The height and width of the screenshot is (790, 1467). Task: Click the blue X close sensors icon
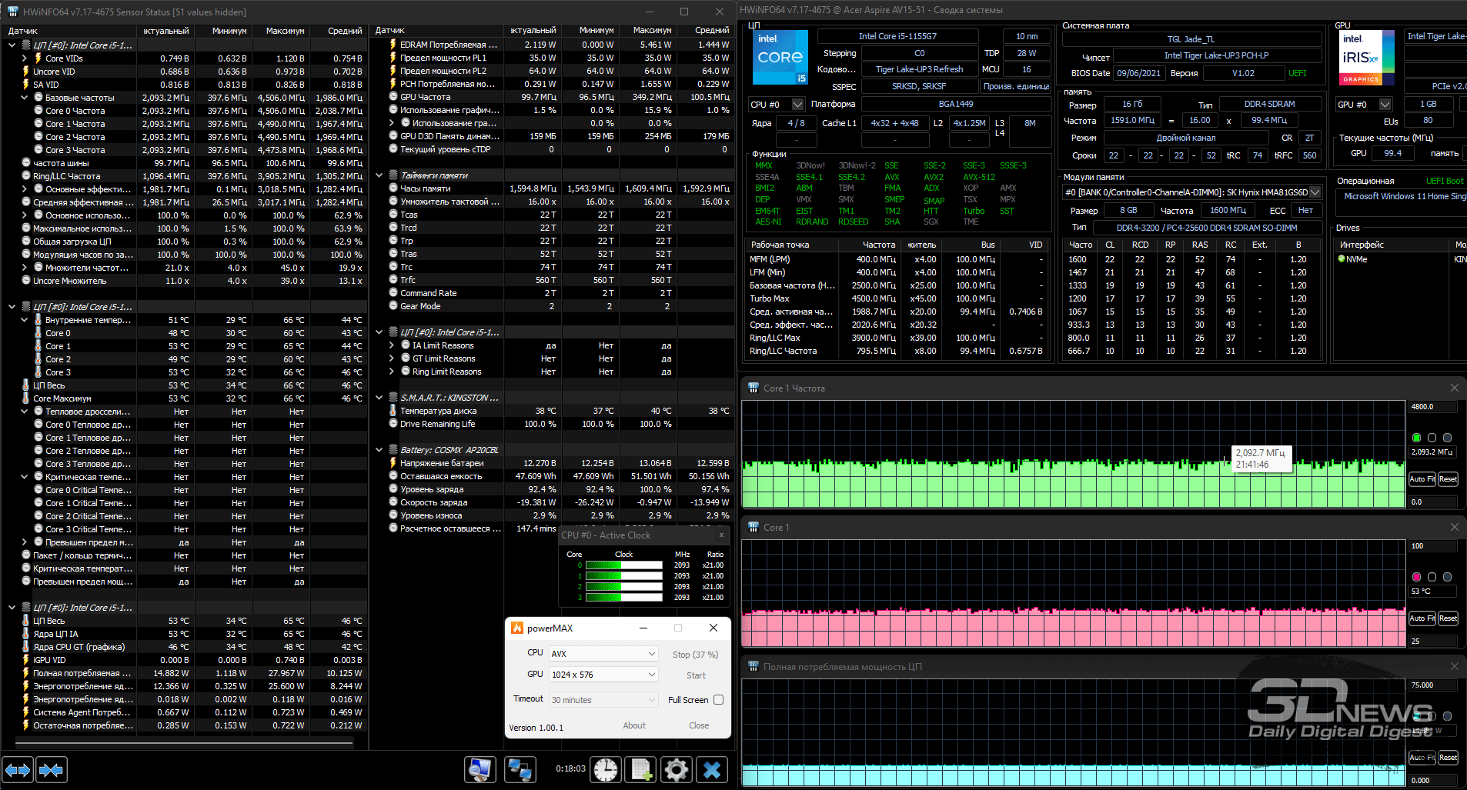click(713, 769)
